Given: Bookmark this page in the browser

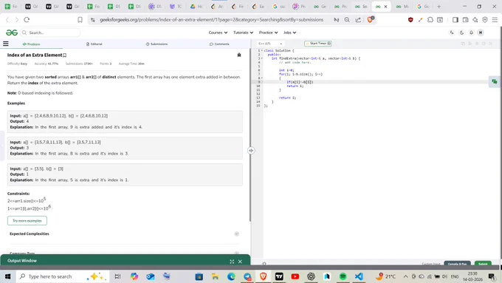Looking at the screenshot, I should coord(80,20).
